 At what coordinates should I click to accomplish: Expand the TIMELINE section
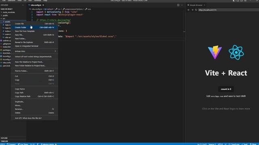pyautogui.click(x=4, y=141)
